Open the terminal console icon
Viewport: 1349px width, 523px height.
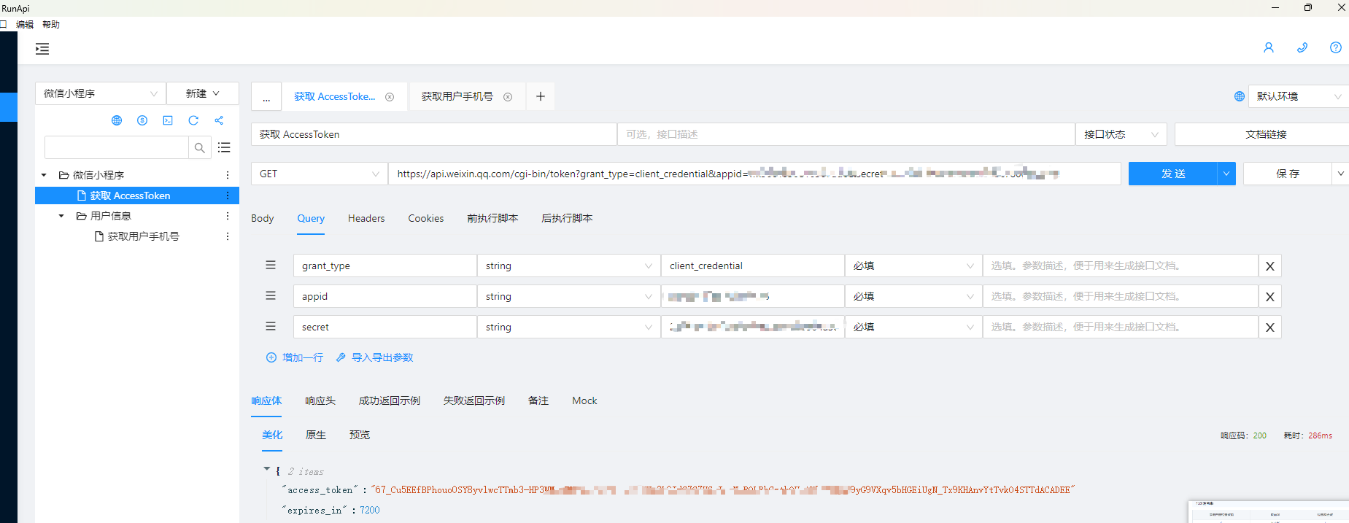coord(168,120)
